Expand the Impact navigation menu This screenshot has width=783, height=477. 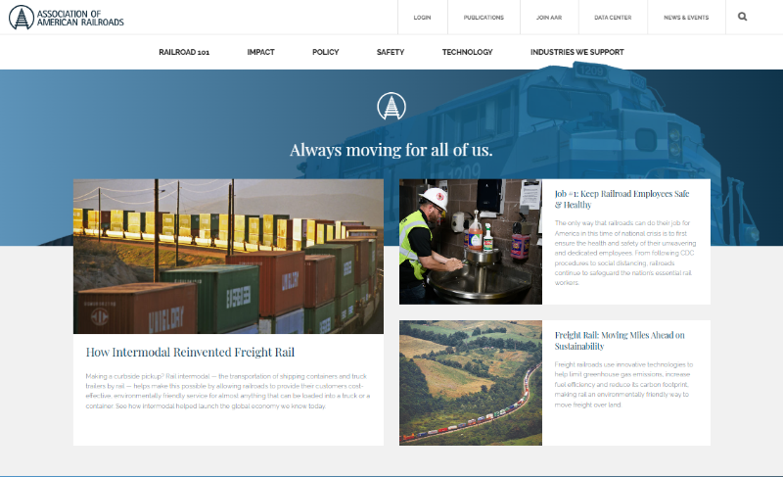(260, 52)
